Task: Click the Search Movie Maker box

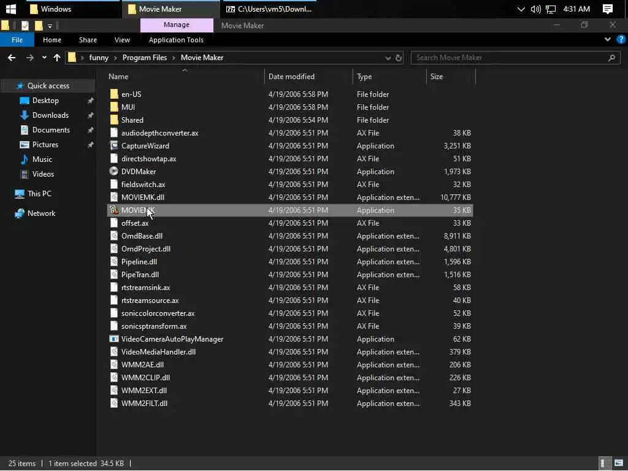Action: [x=515, y=58]
